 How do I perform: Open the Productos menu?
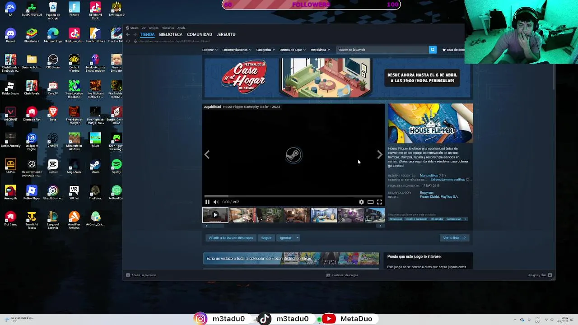pos(168,28)
